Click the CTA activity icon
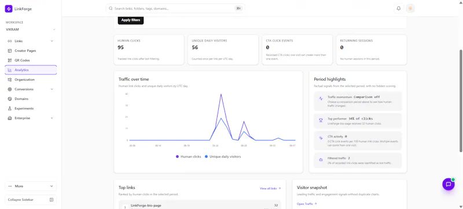463x209 pixels. coord(321,138)
